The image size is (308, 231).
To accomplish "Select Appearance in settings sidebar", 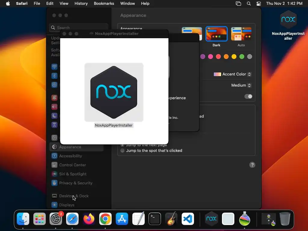I will [77, 147].
